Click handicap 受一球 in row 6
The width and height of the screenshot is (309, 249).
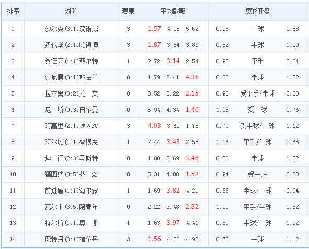tap(257, 110)
